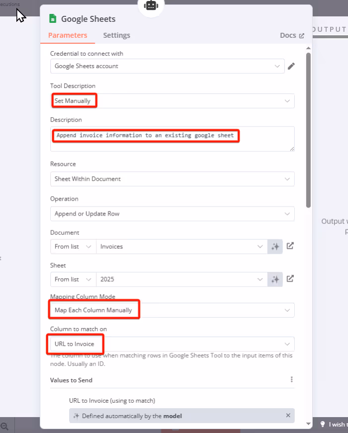
Task: Click the Mapping Column Mode label
Action: click(83, 297)
